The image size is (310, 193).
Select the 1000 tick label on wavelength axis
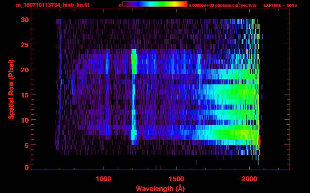103,179
